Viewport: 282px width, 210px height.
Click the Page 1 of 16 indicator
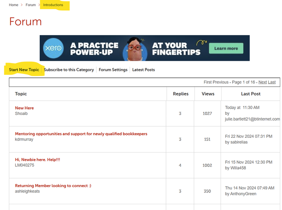point(243,82)
